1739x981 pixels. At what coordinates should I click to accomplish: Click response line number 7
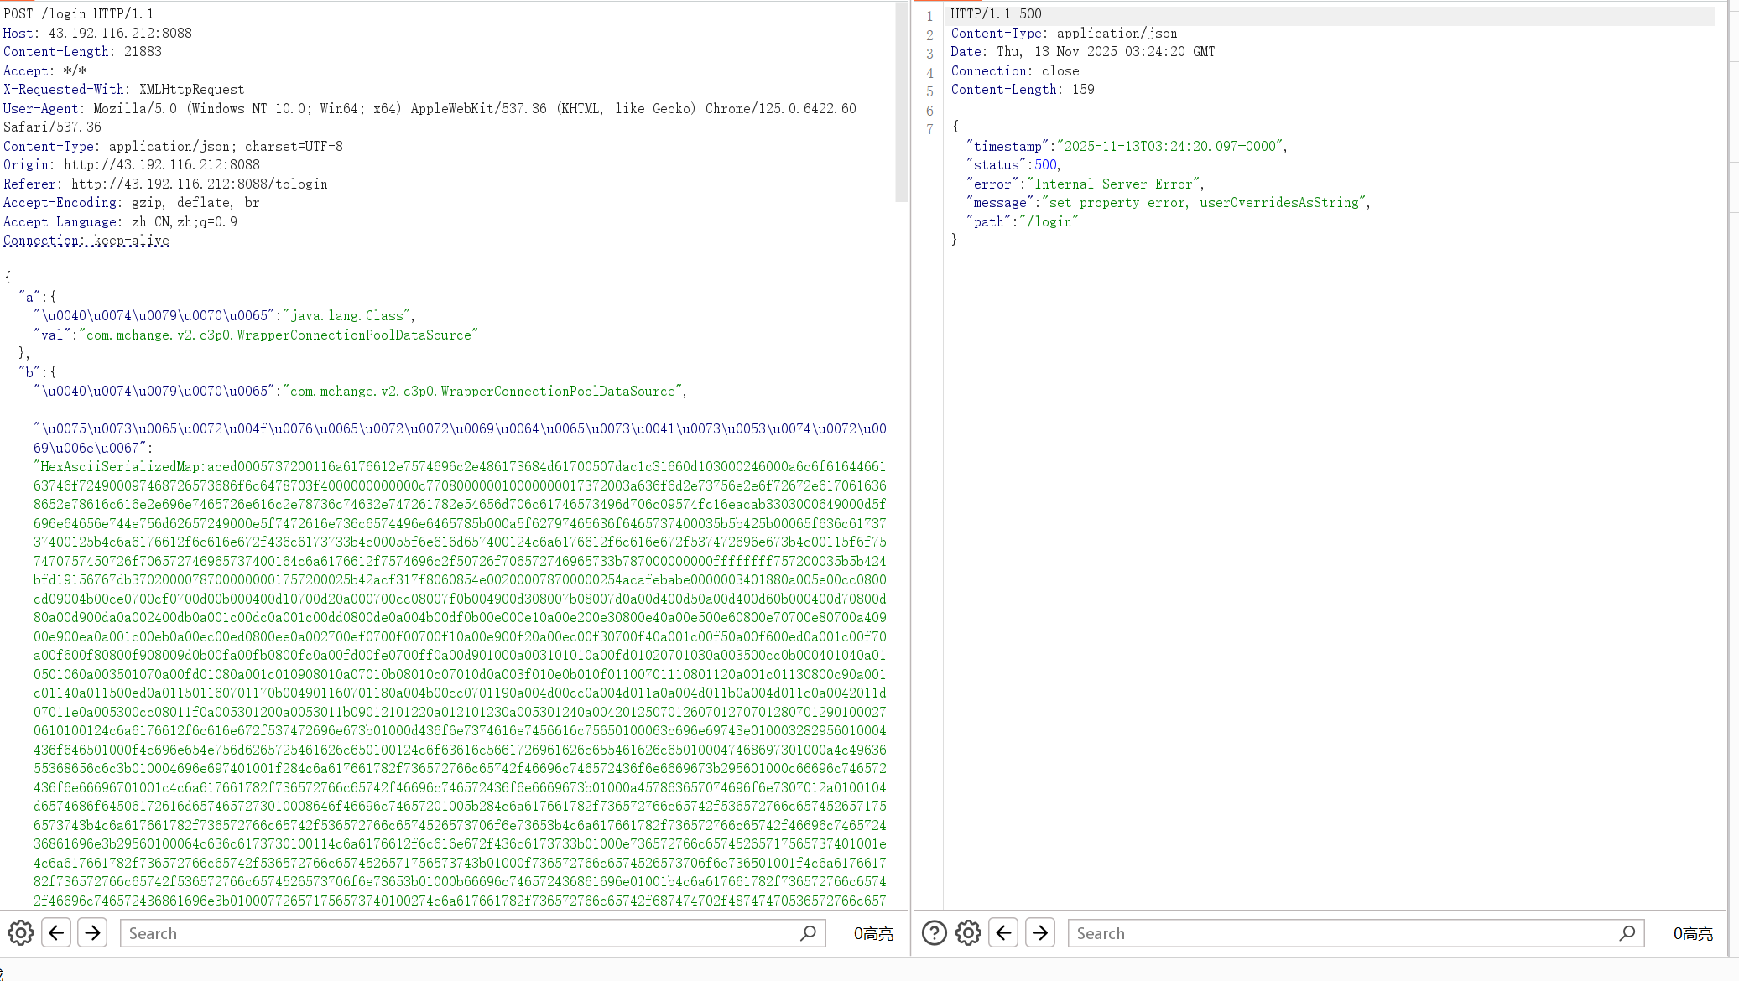pyautogui.click(x=929, y=129)
